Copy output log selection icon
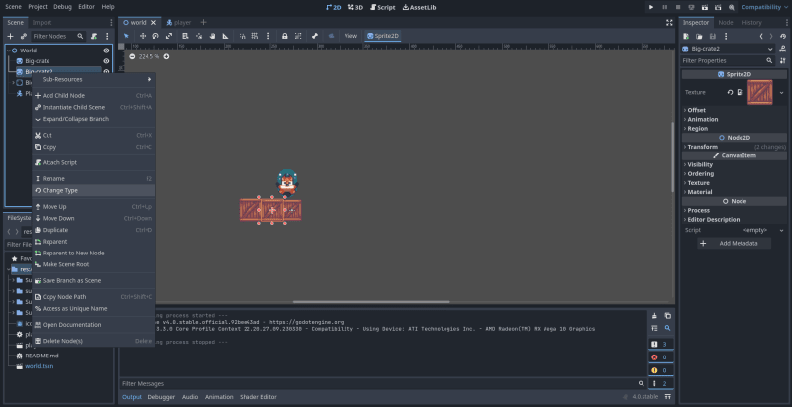The image size is (792, 407). [x=667, y=316]
